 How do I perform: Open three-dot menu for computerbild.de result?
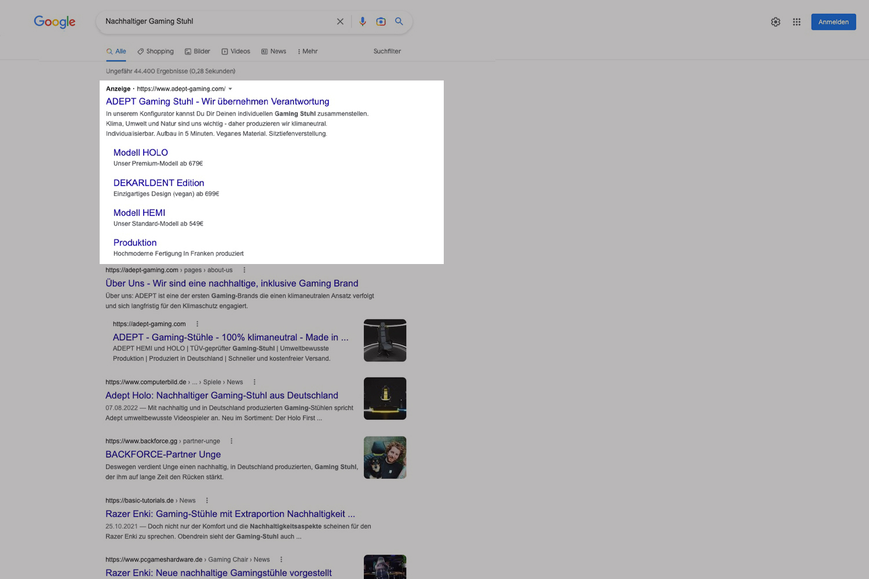coord(254,382)
